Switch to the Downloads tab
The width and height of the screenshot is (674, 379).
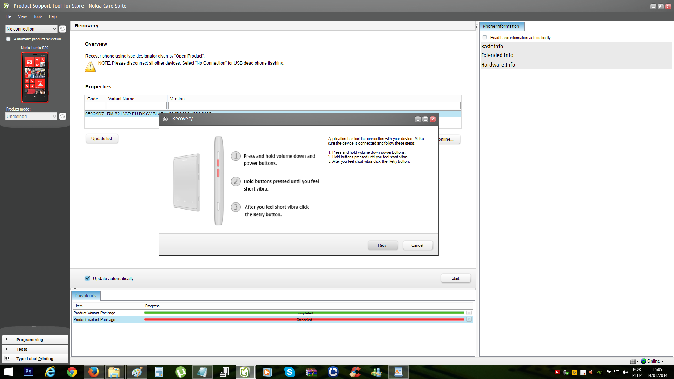[x=85, y=295]
